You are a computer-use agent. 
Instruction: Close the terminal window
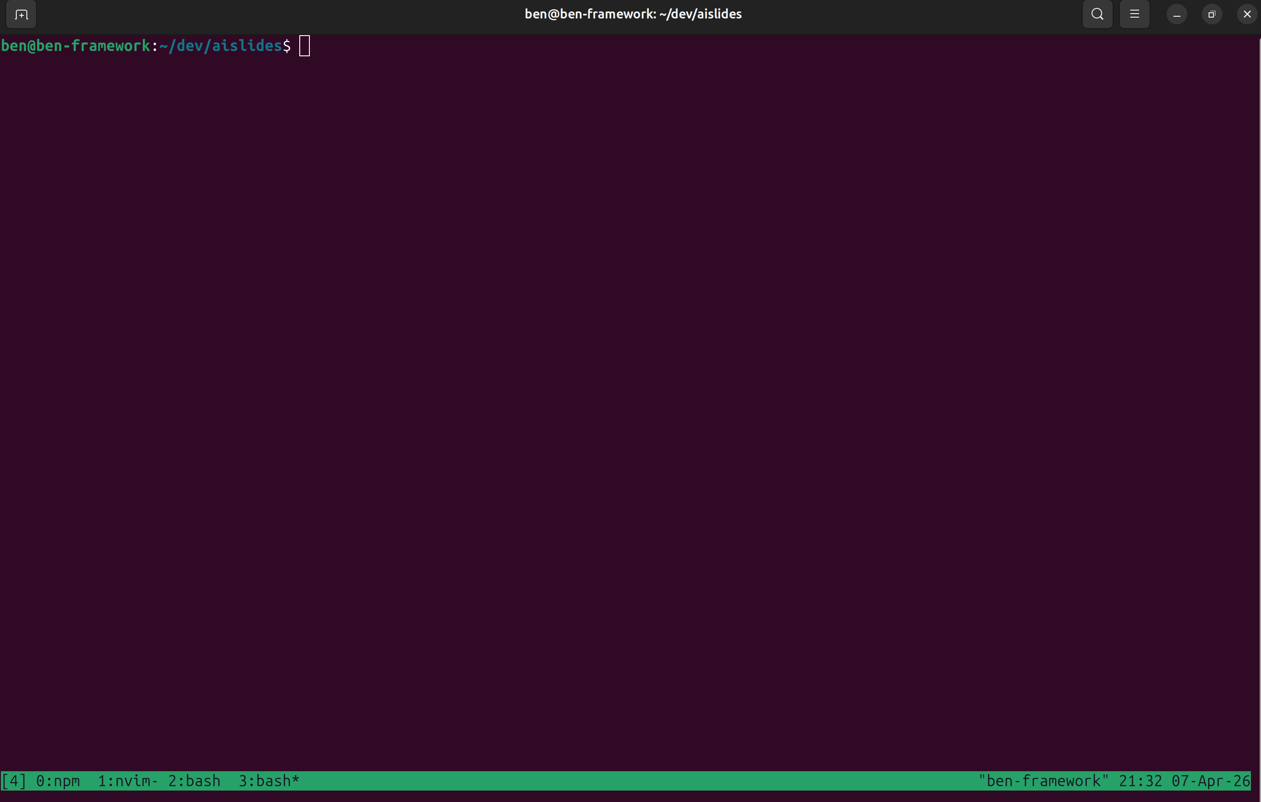pyautogui.click(x=1247, y=15)
